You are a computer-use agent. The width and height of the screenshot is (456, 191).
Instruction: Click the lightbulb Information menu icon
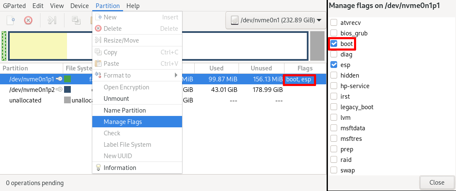tap(99, 168)
